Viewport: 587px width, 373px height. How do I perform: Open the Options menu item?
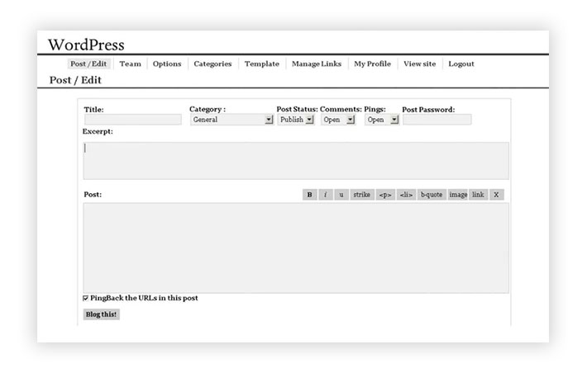coord(167,64)
